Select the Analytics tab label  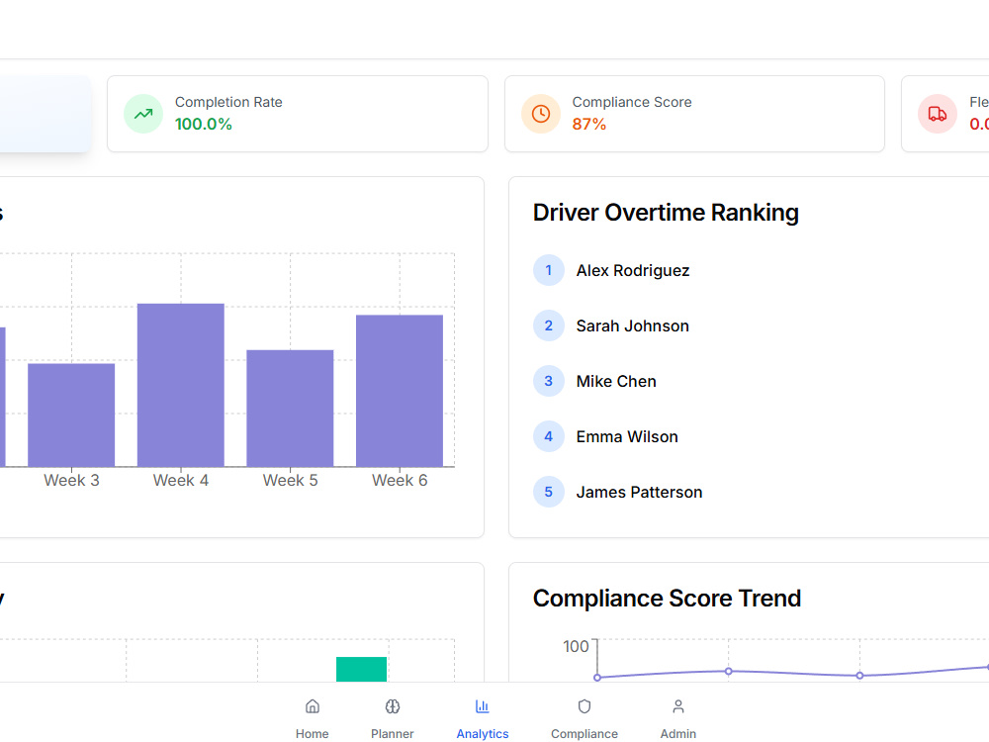(483, 733)
